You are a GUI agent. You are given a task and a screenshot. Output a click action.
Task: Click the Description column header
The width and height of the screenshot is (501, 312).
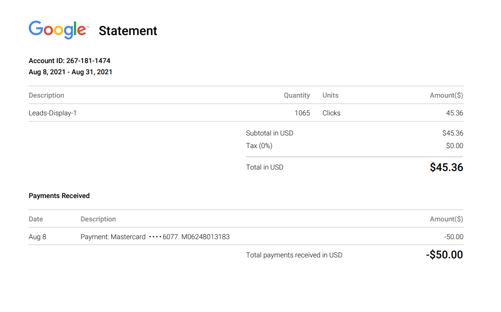pyautogui.click(x=46, y=95)
